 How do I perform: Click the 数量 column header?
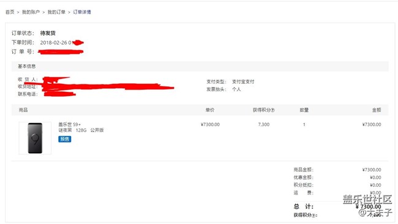coord(304,110)
